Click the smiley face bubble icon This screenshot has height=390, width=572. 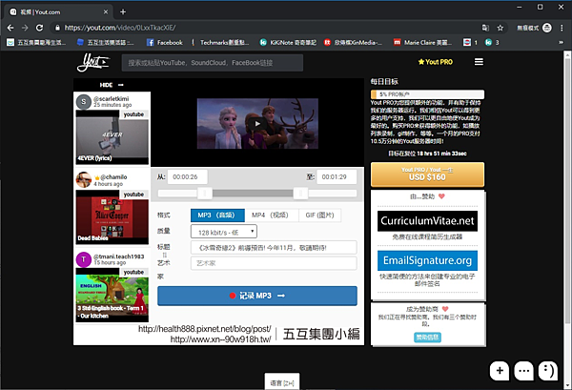pyautogui.click(x=548, y=371)
